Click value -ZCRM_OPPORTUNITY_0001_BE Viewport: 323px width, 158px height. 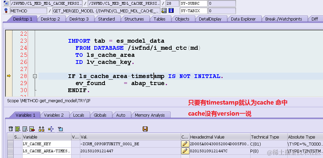pyautogui.click(x=110, y=144)
